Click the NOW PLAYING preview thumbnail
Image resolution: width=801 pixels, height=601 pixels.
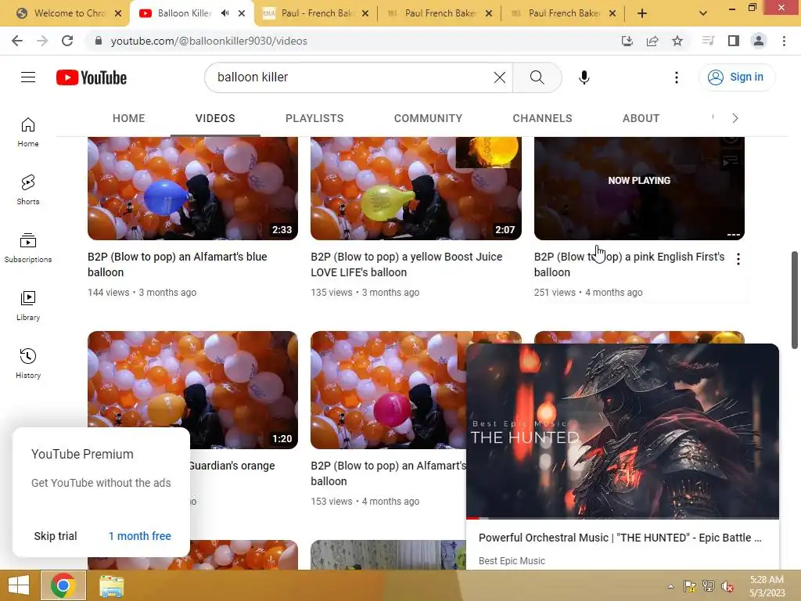639,188
